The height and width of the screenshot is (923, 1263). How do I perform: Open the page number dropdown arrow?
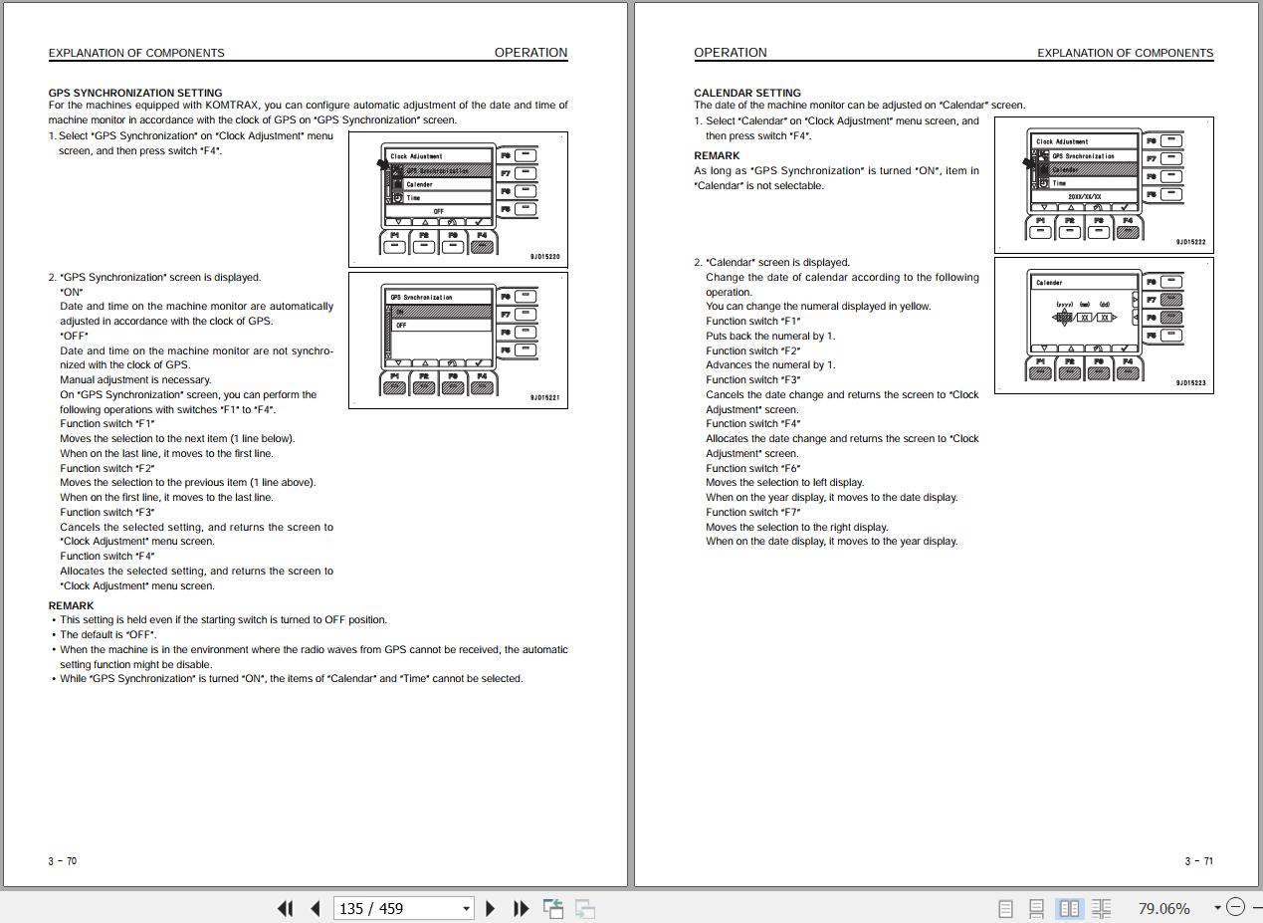[x=466, y=908]
